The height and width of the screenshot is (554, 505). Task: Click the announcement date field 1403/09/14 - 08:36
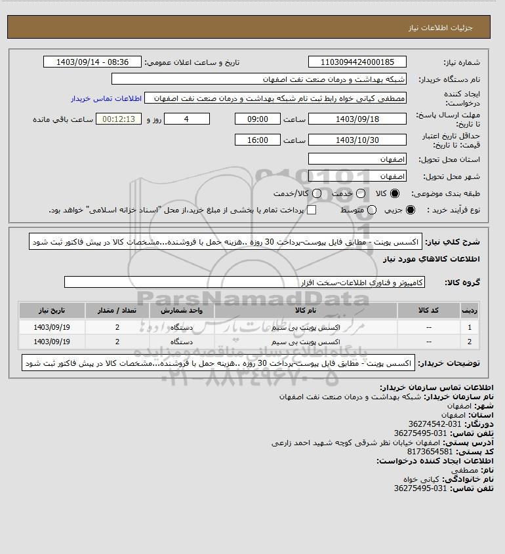coord(92,62)
